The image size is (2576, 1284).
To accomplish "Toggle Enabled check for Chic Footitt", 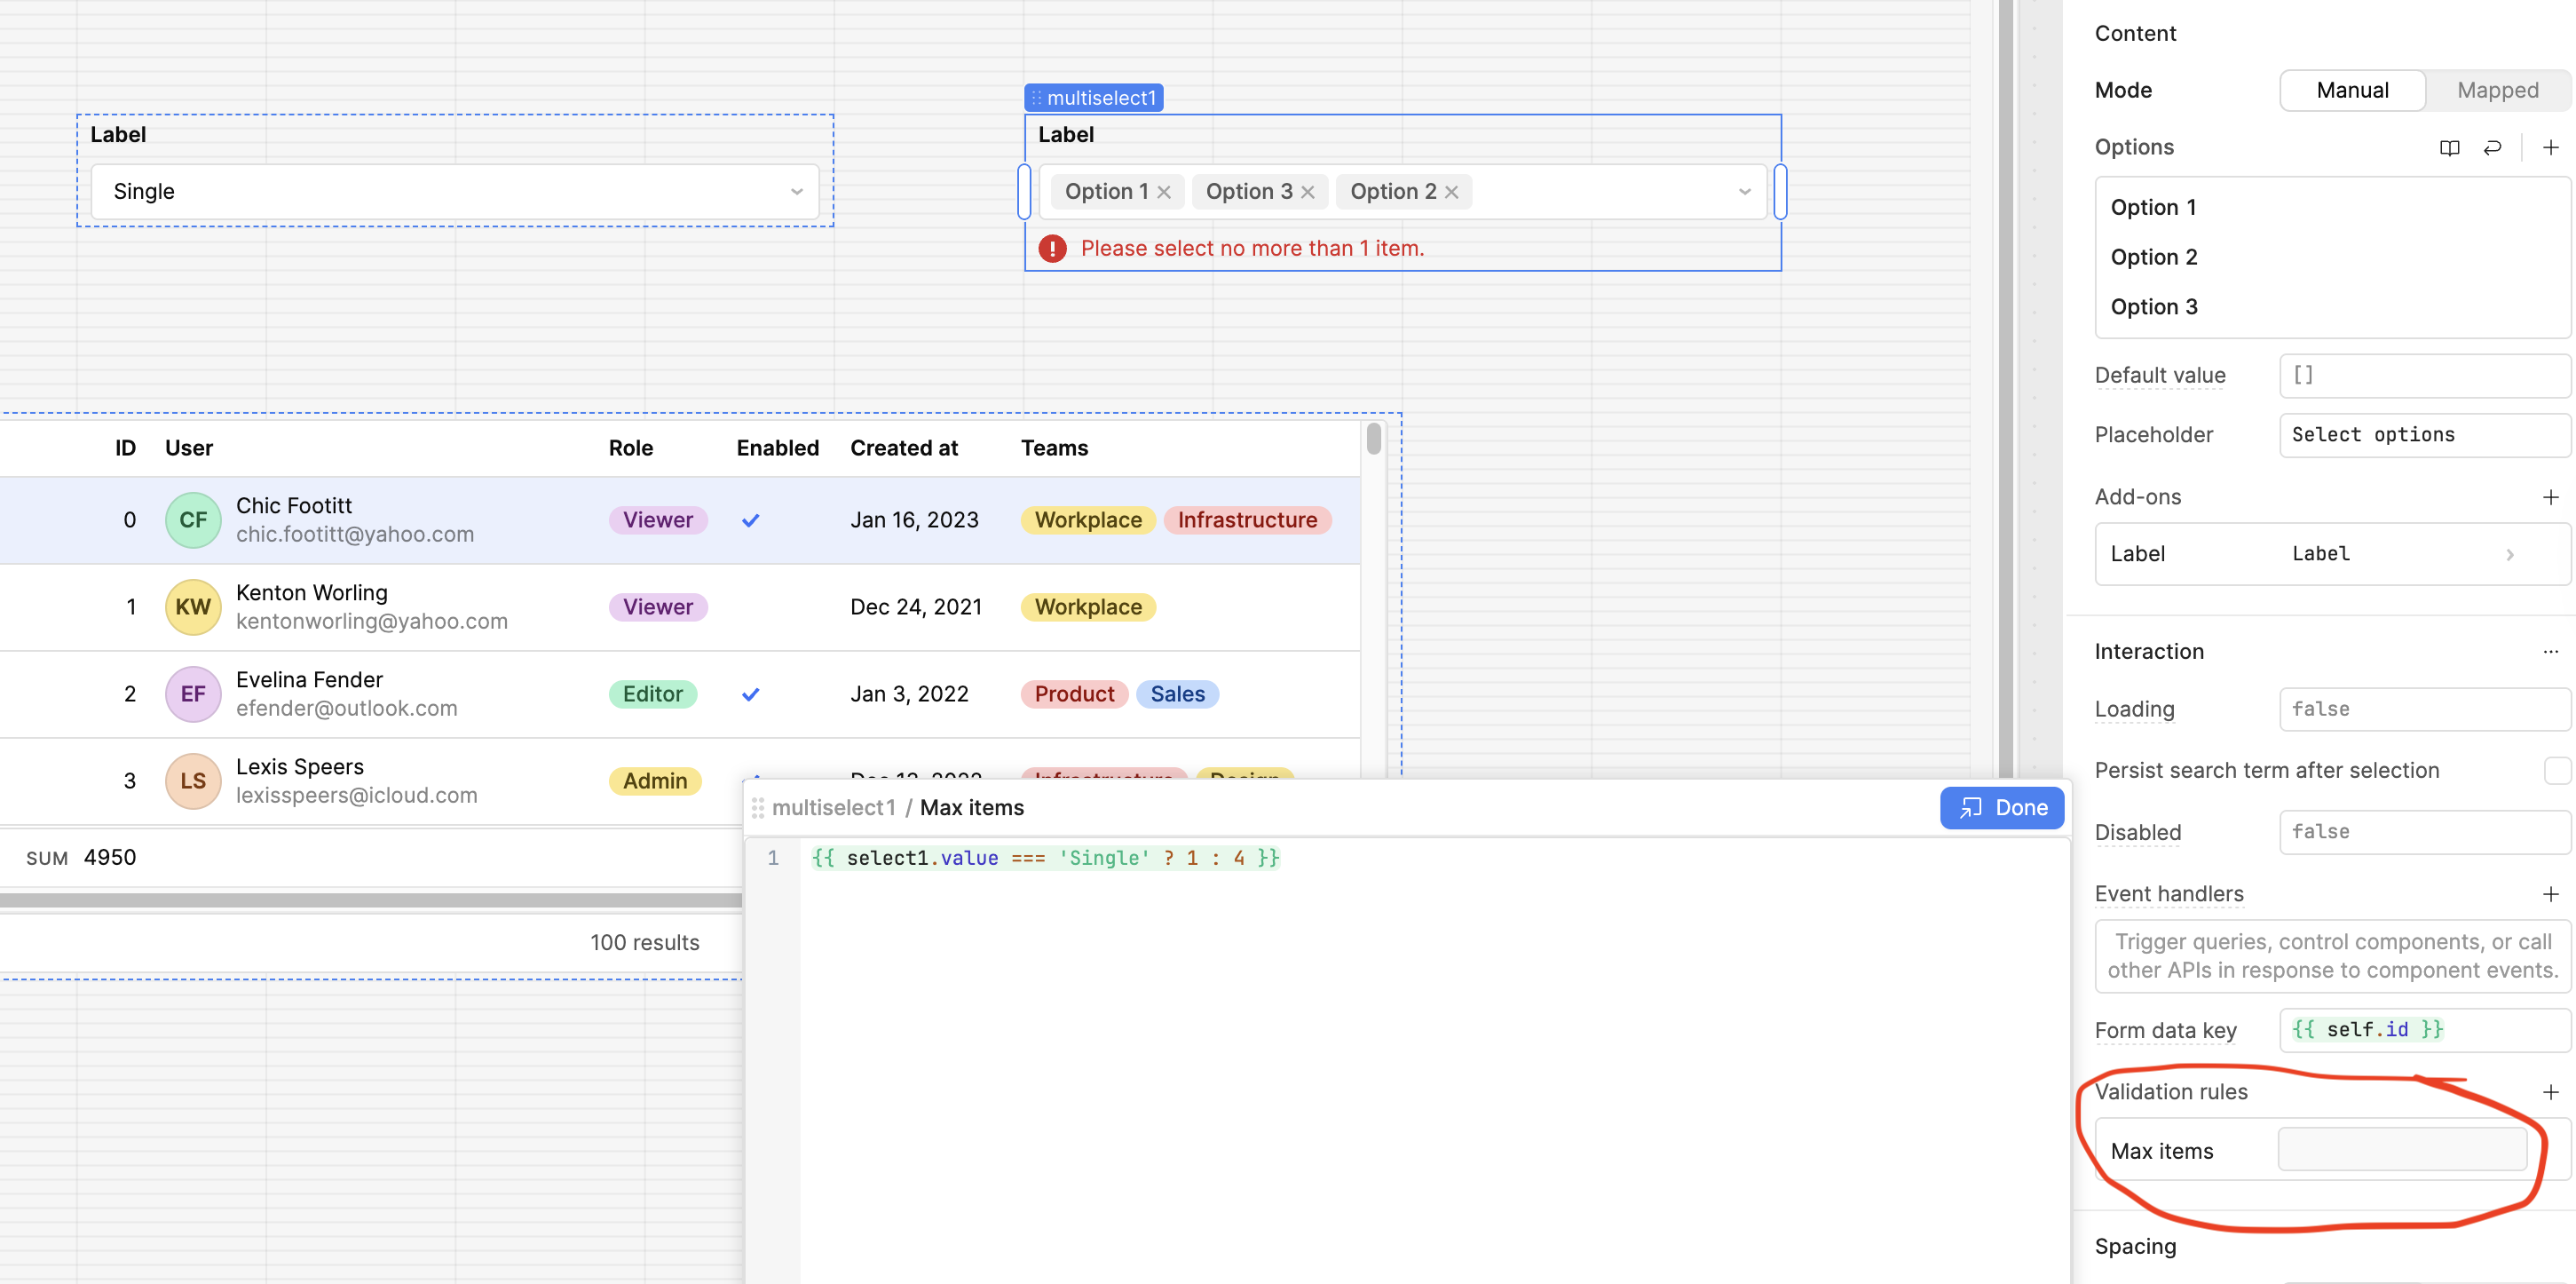I will (x=751, y=520).
